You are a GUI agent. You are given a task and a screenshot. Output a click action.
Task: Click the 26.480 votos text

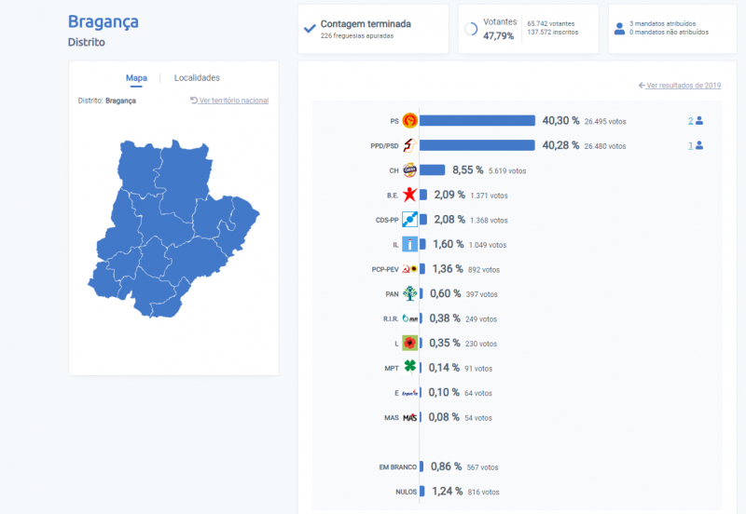point(605,146)
